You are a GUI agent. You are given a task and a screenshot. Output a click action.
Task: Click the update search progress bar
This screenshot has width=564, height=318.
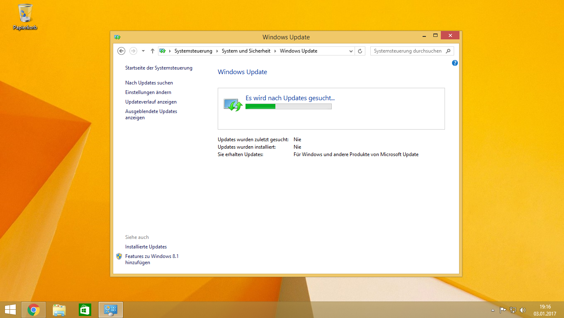click(x=289, y=106)
